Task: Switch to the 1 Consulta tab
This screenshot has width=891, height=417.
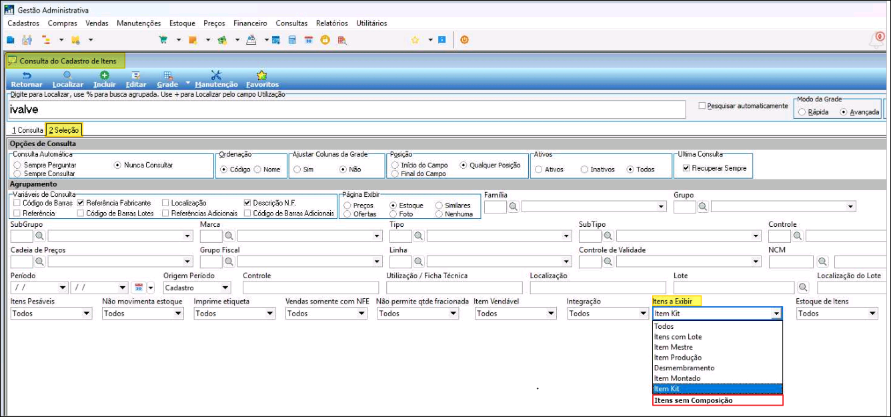Action: coord(27,130)
